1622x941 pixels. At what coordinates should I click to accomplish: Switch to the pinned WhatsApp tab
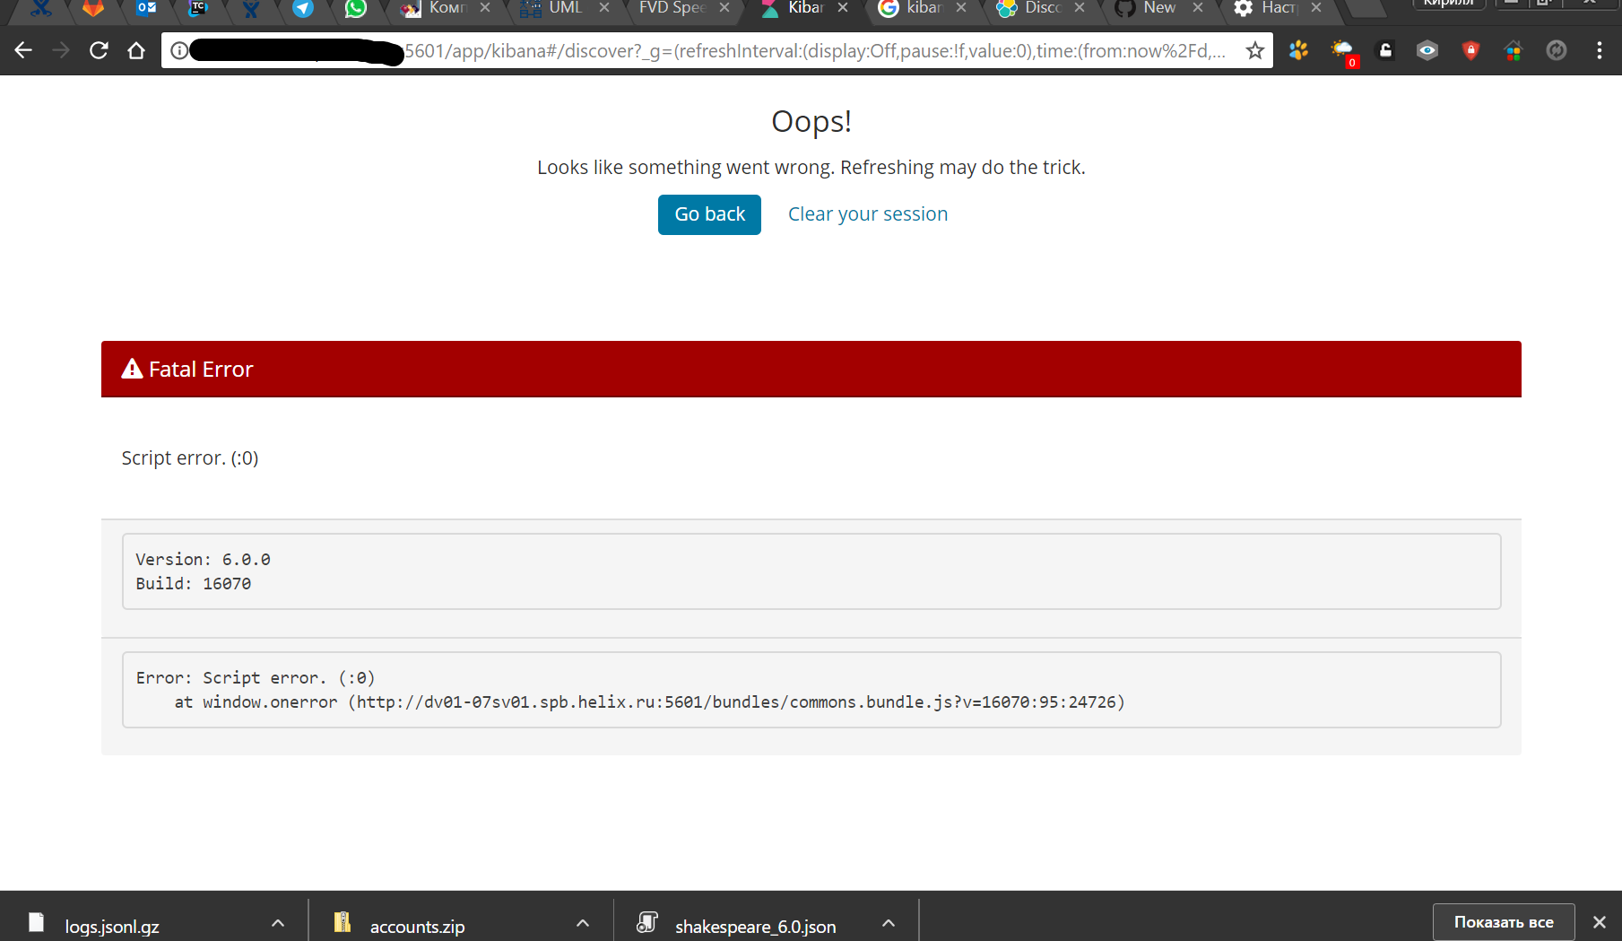pos(356,8)
